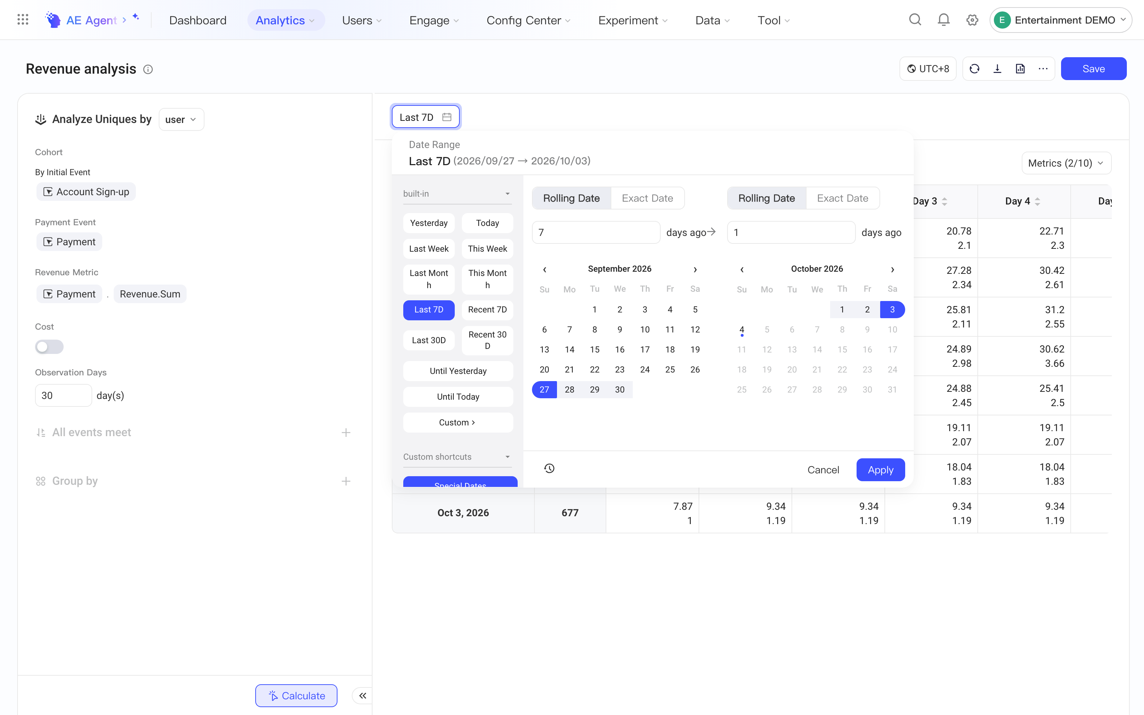1144x715 pixels.
Task: Switch start date to Exact Date
Action: pyautogui.click(x=647, y=198)
